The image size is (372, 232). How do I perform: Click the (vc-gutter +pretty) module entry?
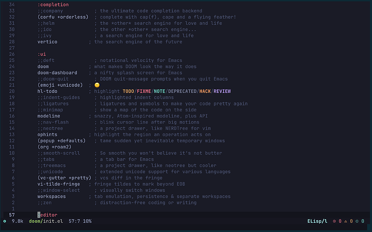click(x=64, y=178)
